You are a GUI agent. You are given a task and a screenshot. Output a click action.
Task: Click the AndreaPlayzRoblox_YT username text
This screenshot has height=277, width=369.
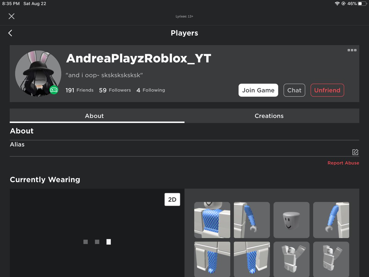[139, 58]
